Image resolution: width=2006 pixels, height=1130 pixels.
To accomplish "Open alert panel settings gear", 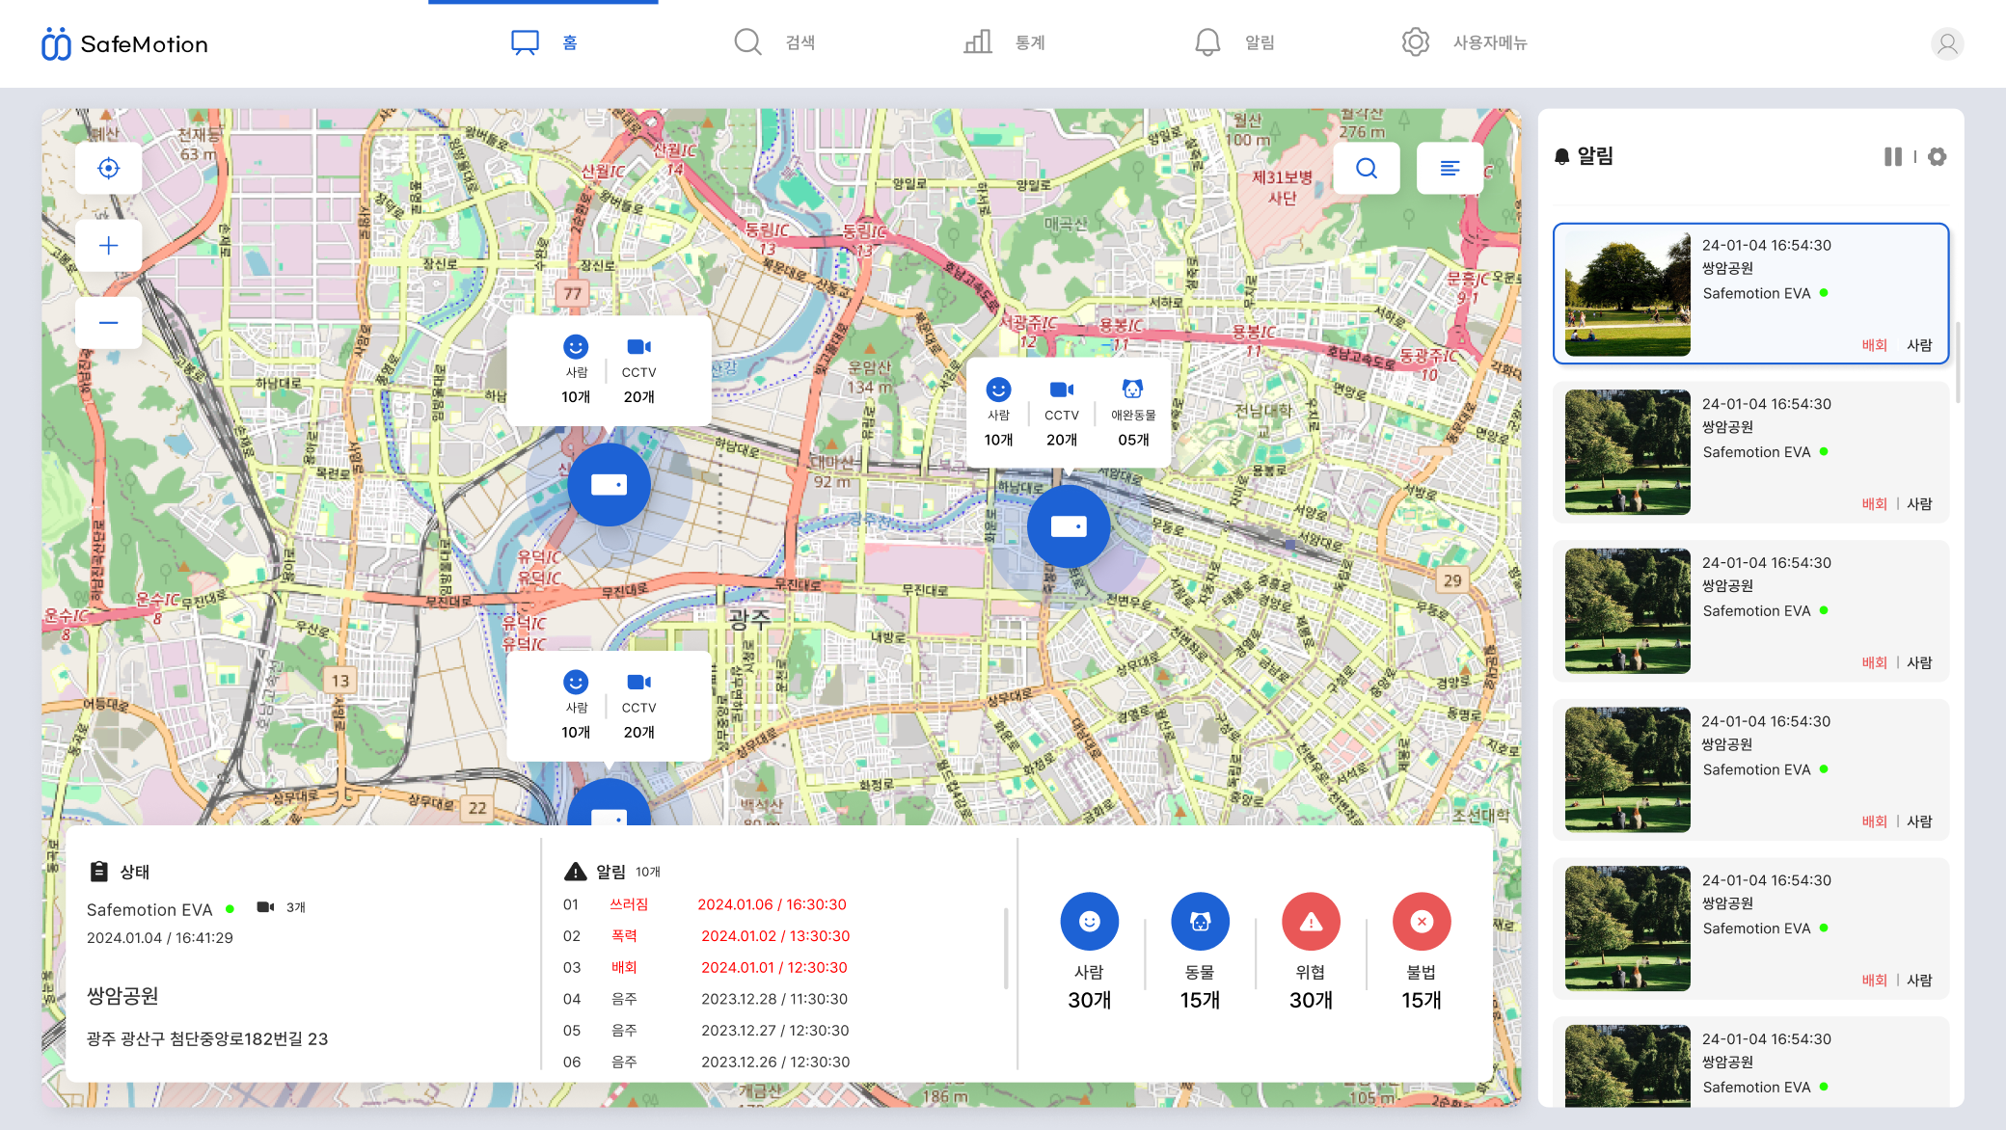I will [1937, 156].
